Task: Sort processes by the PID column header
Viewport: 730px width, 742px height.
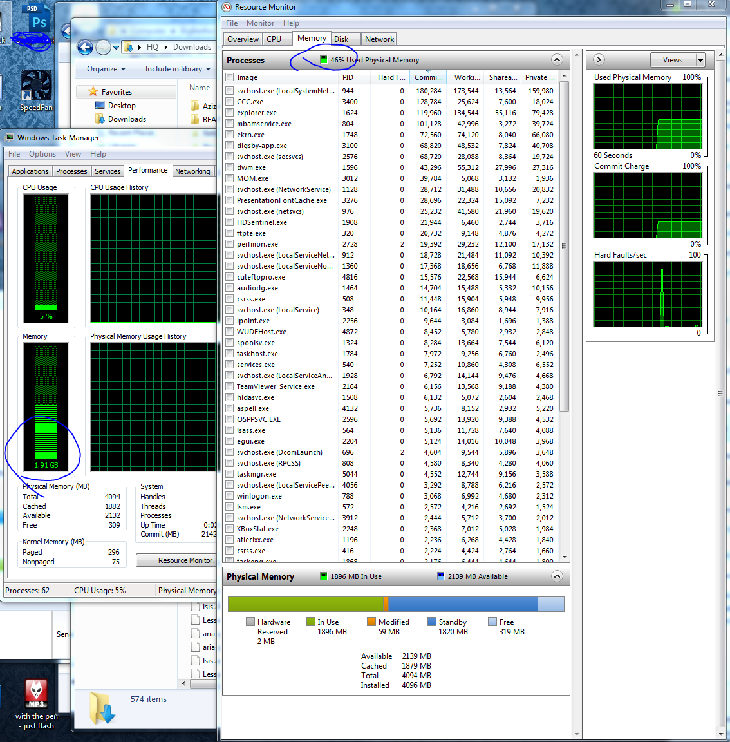Action: [348, 77]
